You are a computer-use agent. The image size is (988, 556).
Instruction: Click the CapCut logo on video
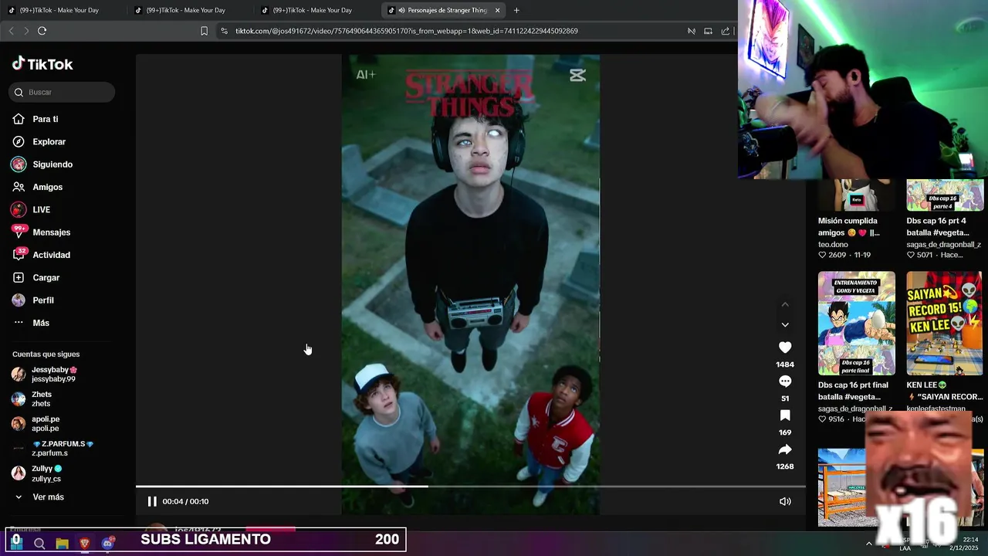pyautogui.click(x=577, y=75)
